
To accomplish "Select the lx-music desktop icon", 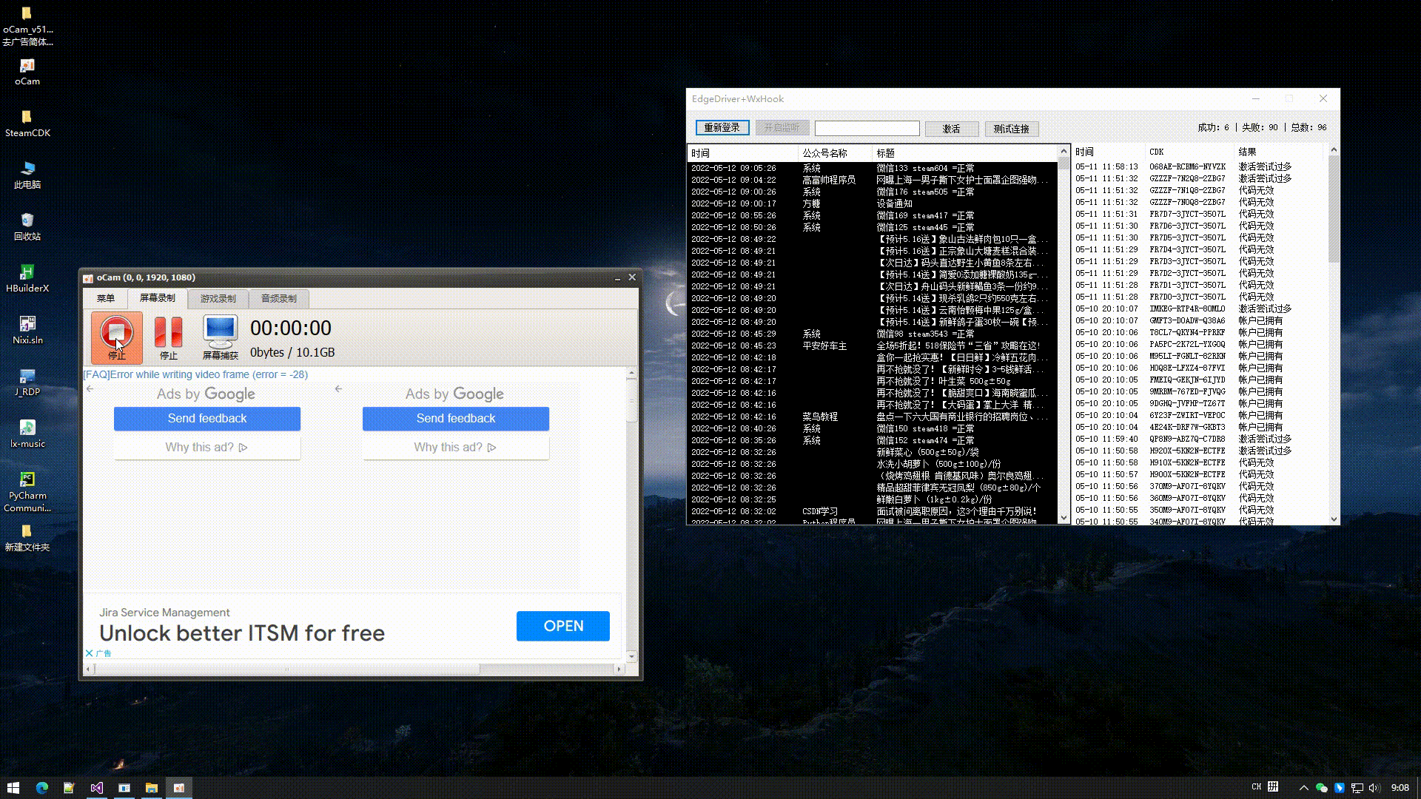I will (27, 428).
